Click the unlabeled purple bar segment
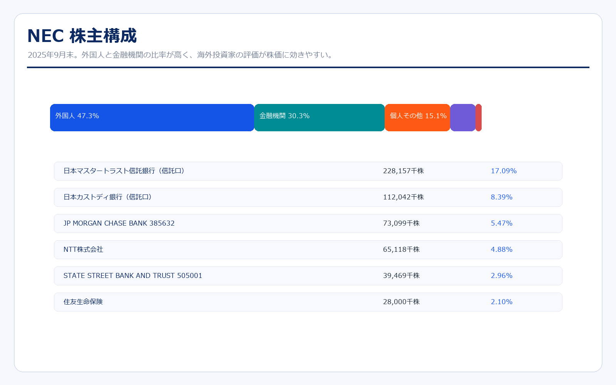Viewport: 616px width, 385px height. point(463,117)
